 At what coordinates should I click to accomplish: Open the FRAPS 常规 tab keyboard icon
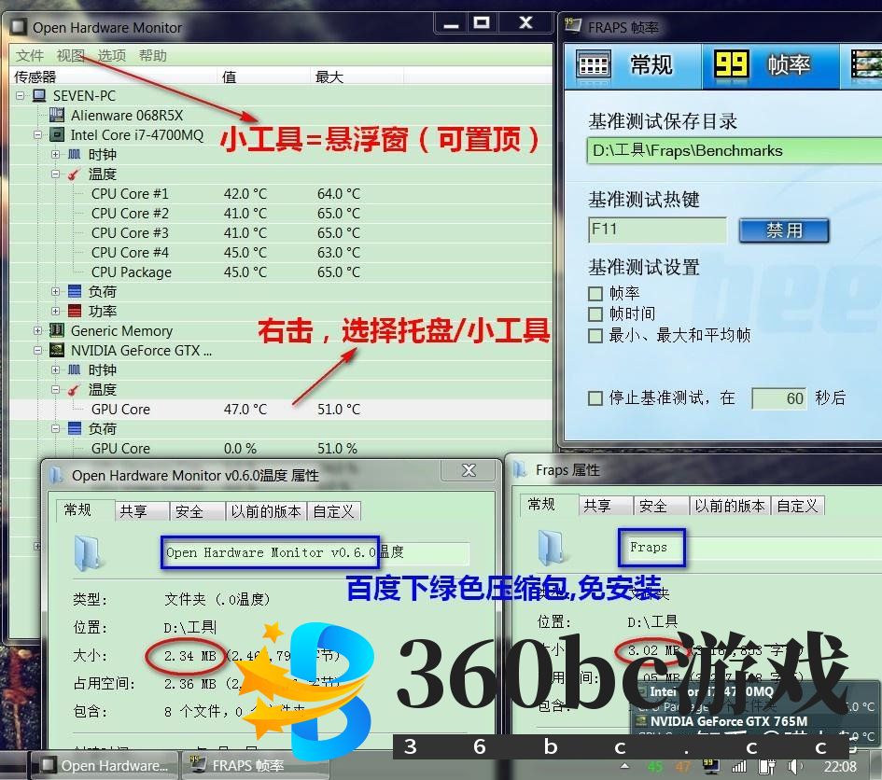tap(594, 64)
